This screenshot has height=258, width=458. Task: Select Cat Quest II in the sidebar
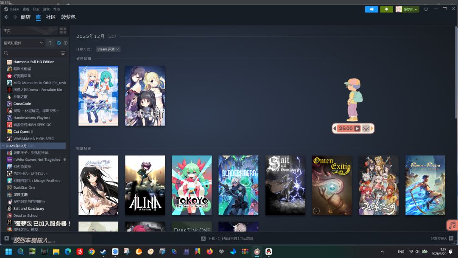tap(23, 132)
